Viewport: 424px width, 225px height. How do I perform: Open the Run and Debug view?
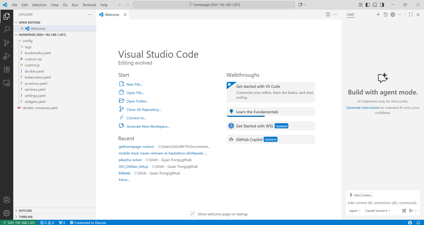tap(7, 56)
